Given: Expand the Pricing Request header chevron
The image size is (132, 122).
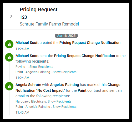Looking at the screenshot, I should (11, 16).
